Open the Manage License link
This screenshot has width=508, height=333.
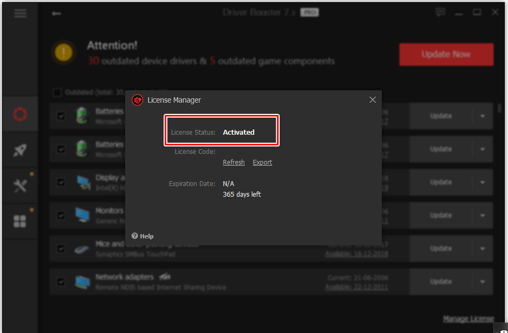[468, 319]
